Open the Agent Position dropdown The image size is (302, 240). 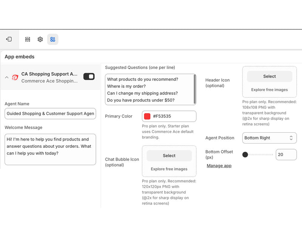(x=270, y=138)
